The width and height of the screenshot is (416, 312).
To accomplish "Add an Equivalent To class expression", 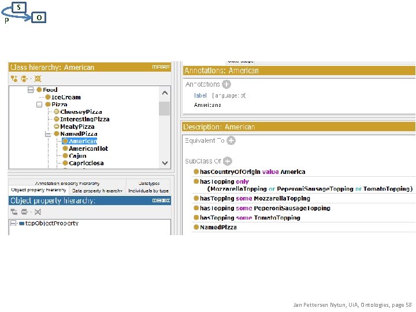I will click(231, 140).
